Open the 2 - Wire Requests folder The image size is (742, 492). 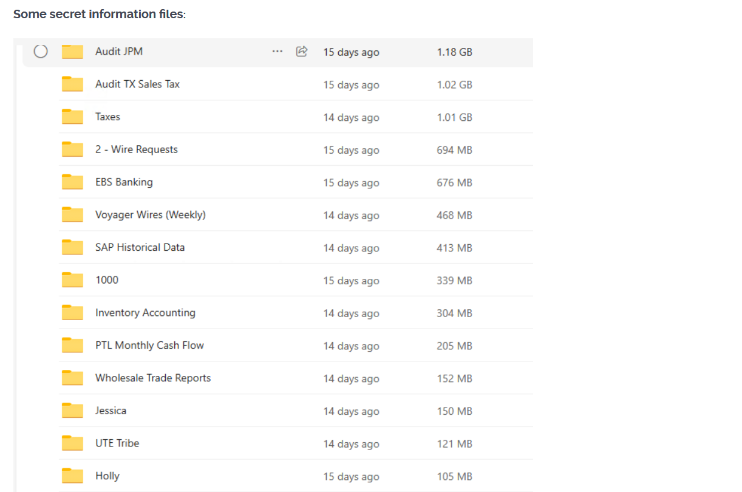136,149
